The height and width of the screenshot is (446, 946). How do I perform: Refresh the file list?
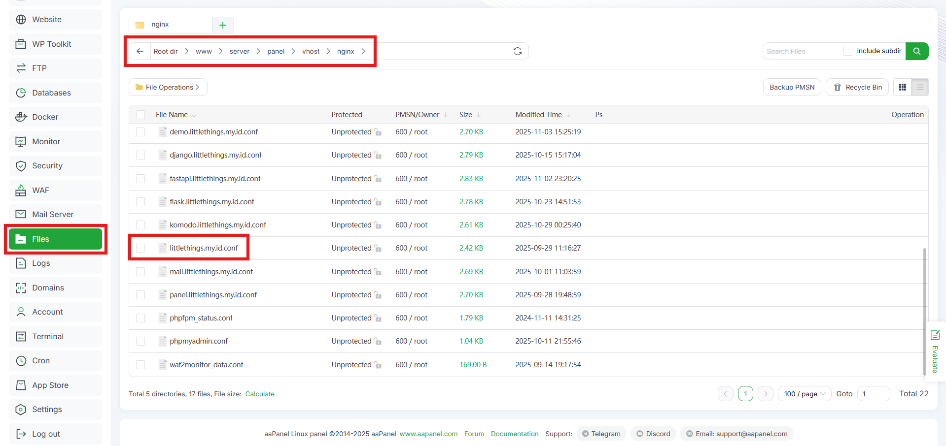tap(518, 51)
